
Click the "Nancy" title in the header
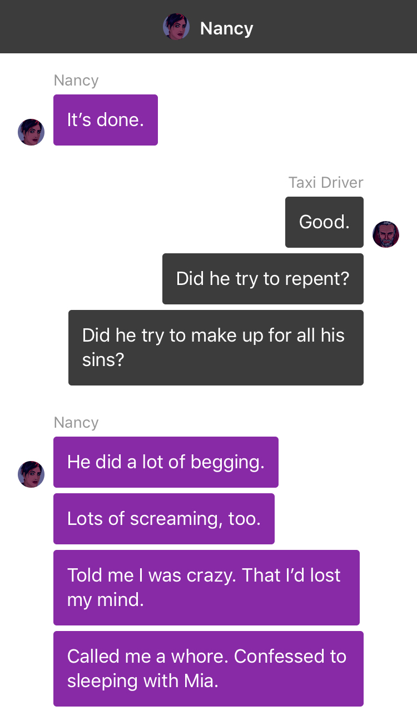(x=226, y=28)
